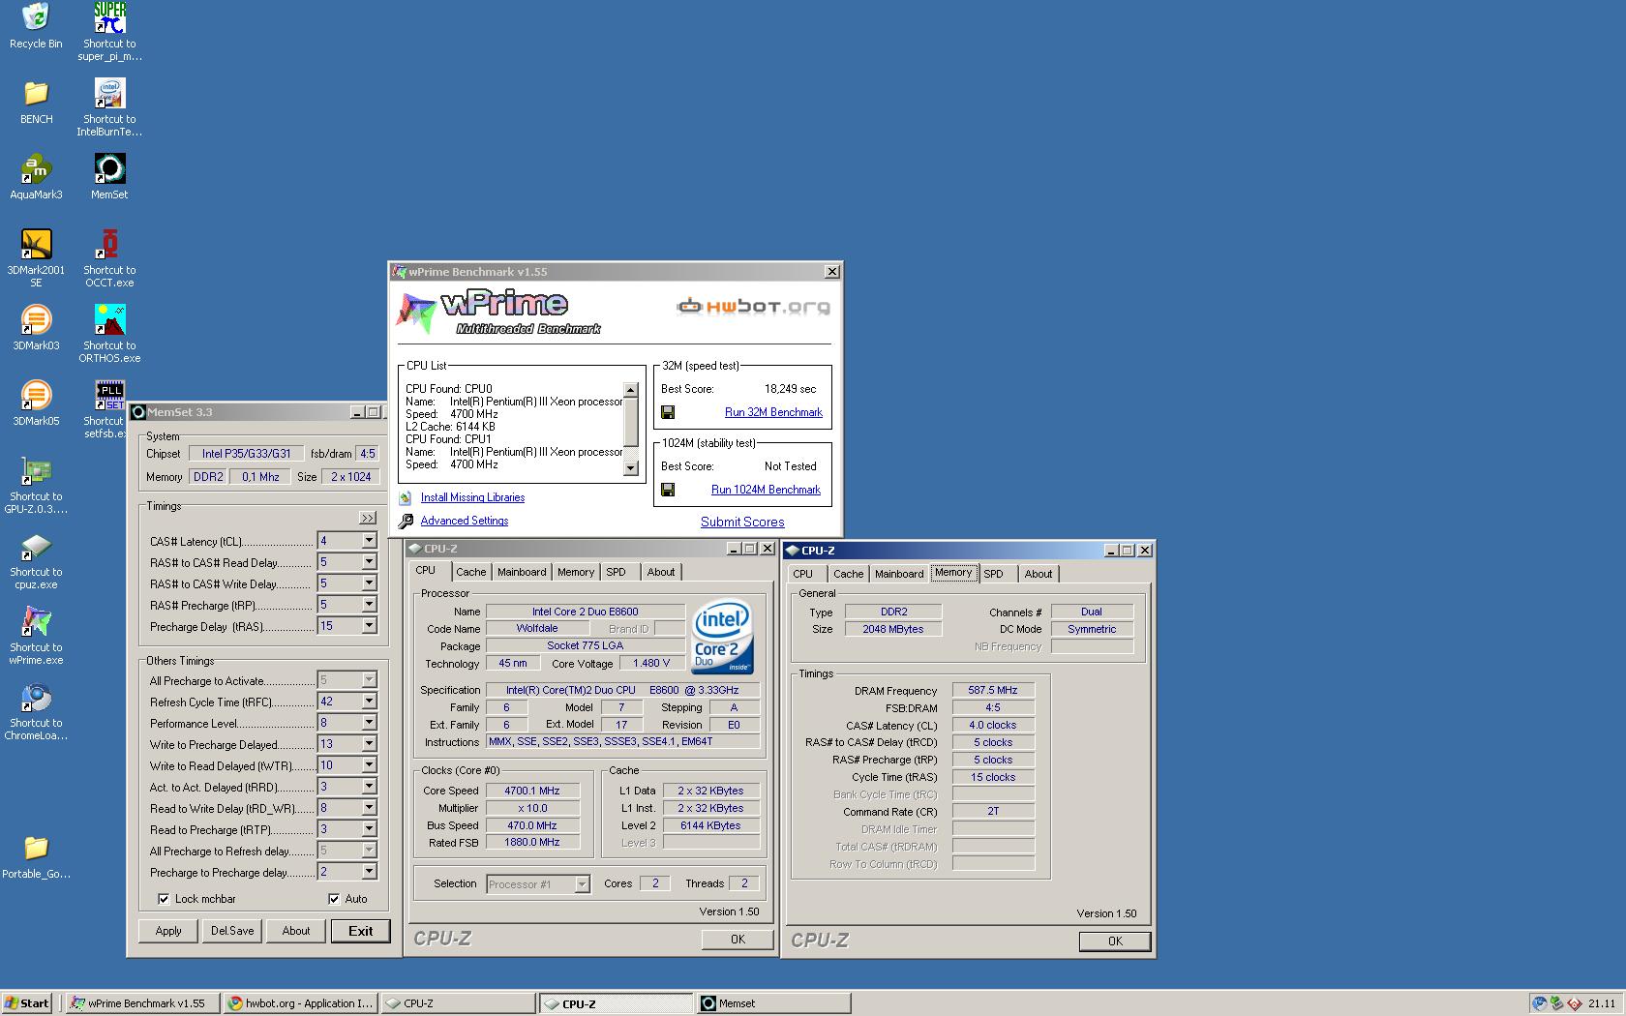Launch the wPrime.exe shortcut icon
This screenshot has width=1626, height=1016.
36,621
